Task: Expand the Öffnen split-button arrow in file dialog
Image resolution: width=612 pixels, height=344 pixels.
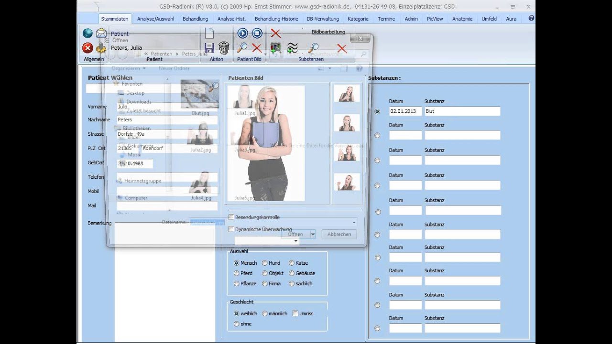Action: pyautogui.click(x=313, y=234)
